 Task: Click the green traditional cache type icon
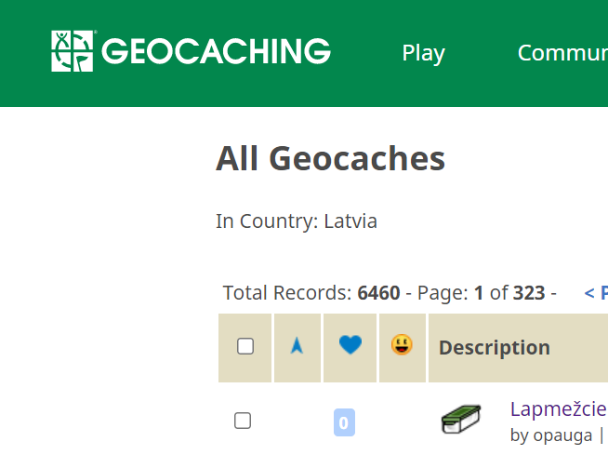[460, 420]
